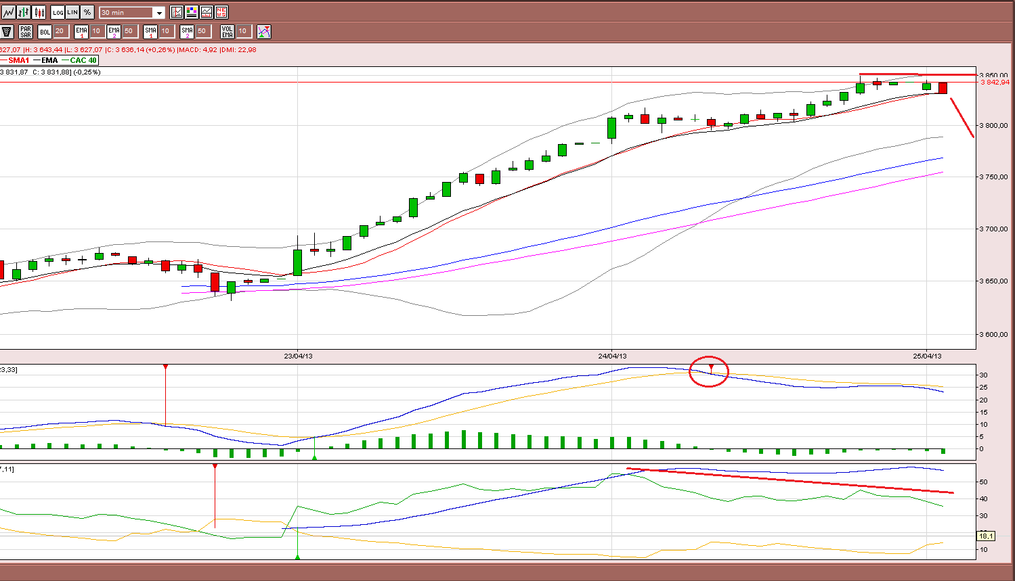The height and width of the screenshot is (581, 1017).
Task: Select the candlestick chart display
Action: pyautogui.click(x=39, y=12)
